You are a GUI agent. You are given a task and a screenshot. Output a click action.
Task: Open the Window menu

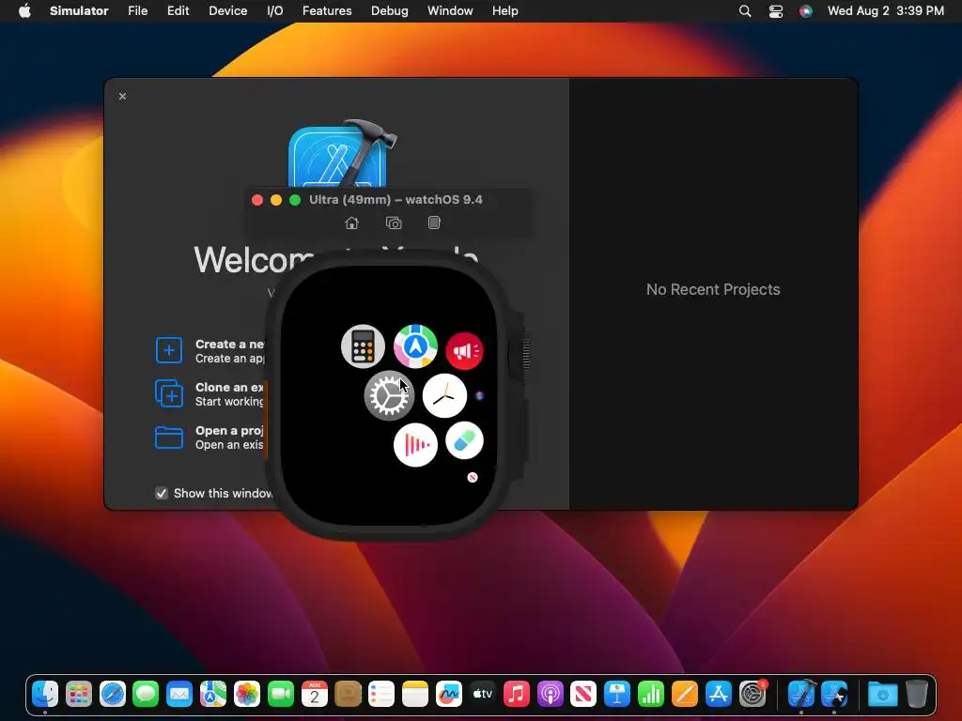click(450, 11)
